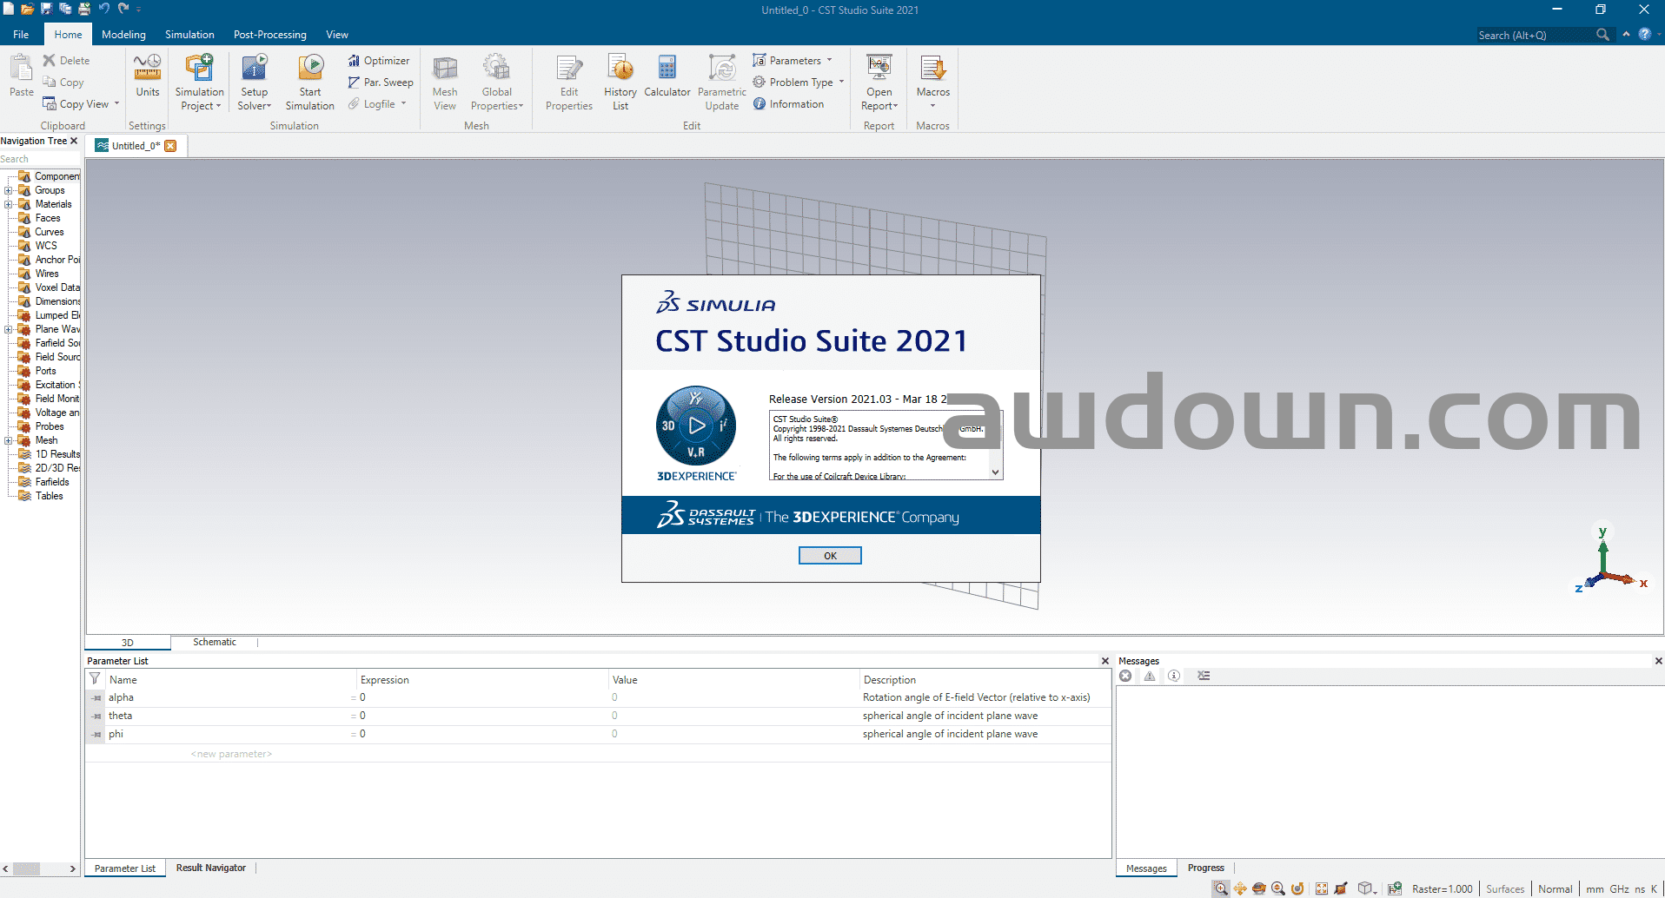Expand the Groups tree node
Image resolution: width=1665 pixels, height=898 pixels.
click(9, 190)
